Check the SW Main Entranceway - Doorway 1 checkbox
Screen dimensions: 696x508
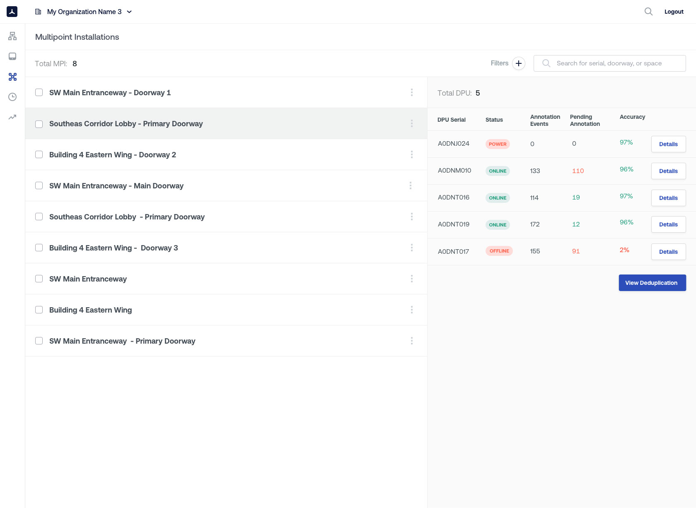point(39,92)
